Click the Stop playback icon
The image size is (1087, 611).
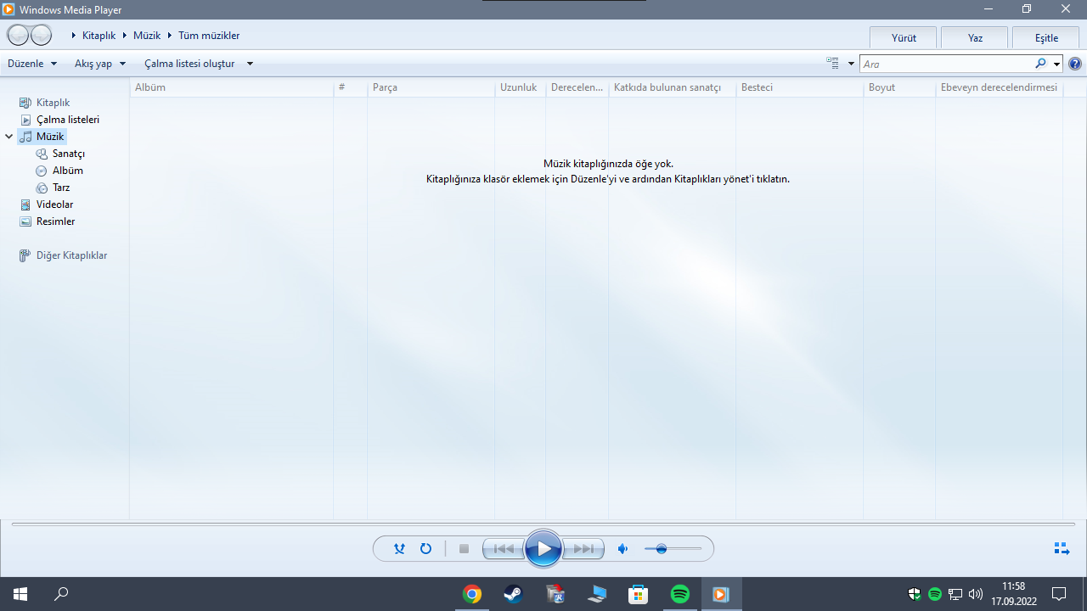[x=464, y=549]
